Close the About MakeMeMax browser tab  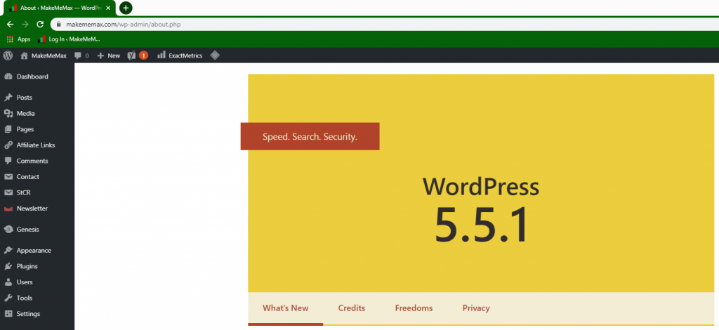pos(108,8)
